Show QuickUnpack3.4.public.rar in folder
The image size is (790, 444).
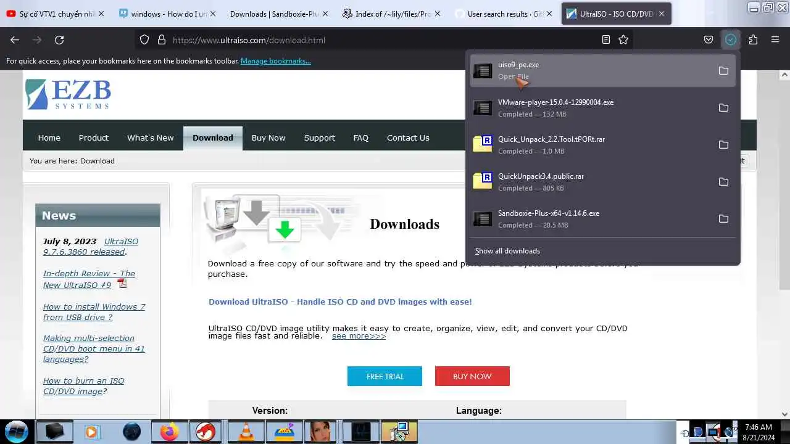pyautogui.click(x=723, y=182)
